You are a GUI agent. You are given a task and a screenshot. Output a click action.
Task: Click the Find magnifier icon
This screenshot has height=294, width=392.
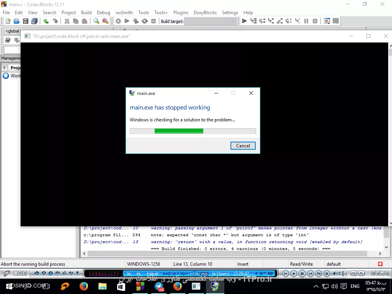point(96,21)
